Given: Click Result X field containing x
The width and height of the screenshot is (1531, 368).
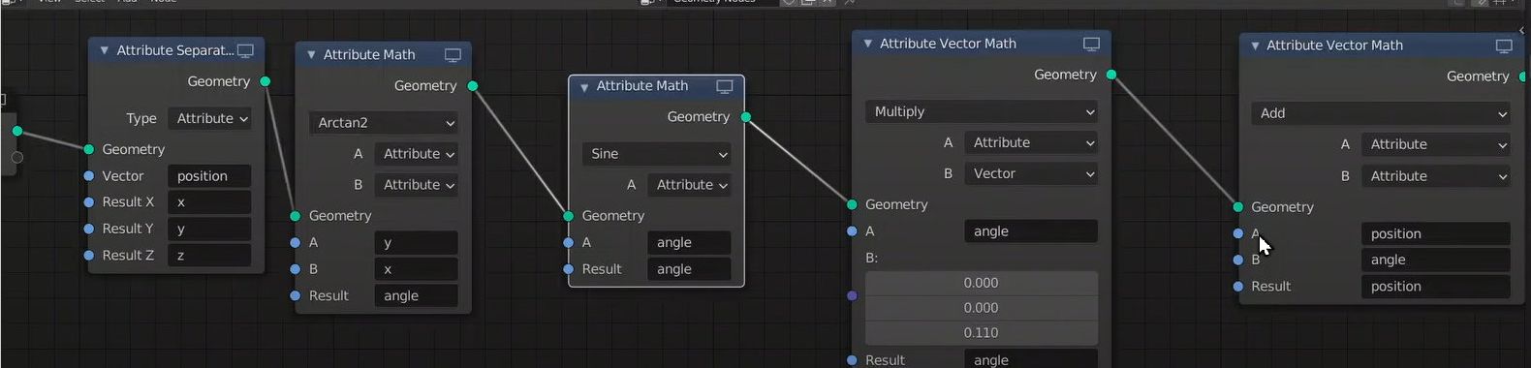Looking at the screenshot, I should pyautogui.click(x=209, y=202).
